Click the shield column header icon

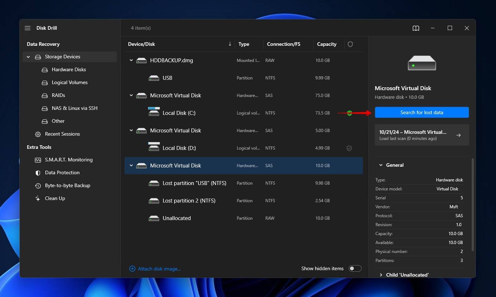(350, 44)
